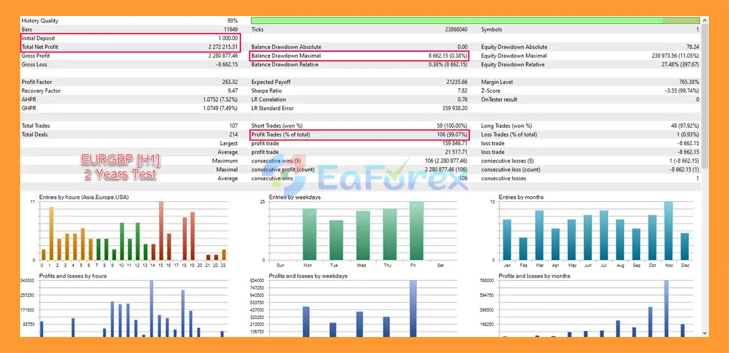Image resolution: width=729 pixels, height=353 pixels.
Task: Click the vertical scrollbar track
Action: click(x=705, y=171)
